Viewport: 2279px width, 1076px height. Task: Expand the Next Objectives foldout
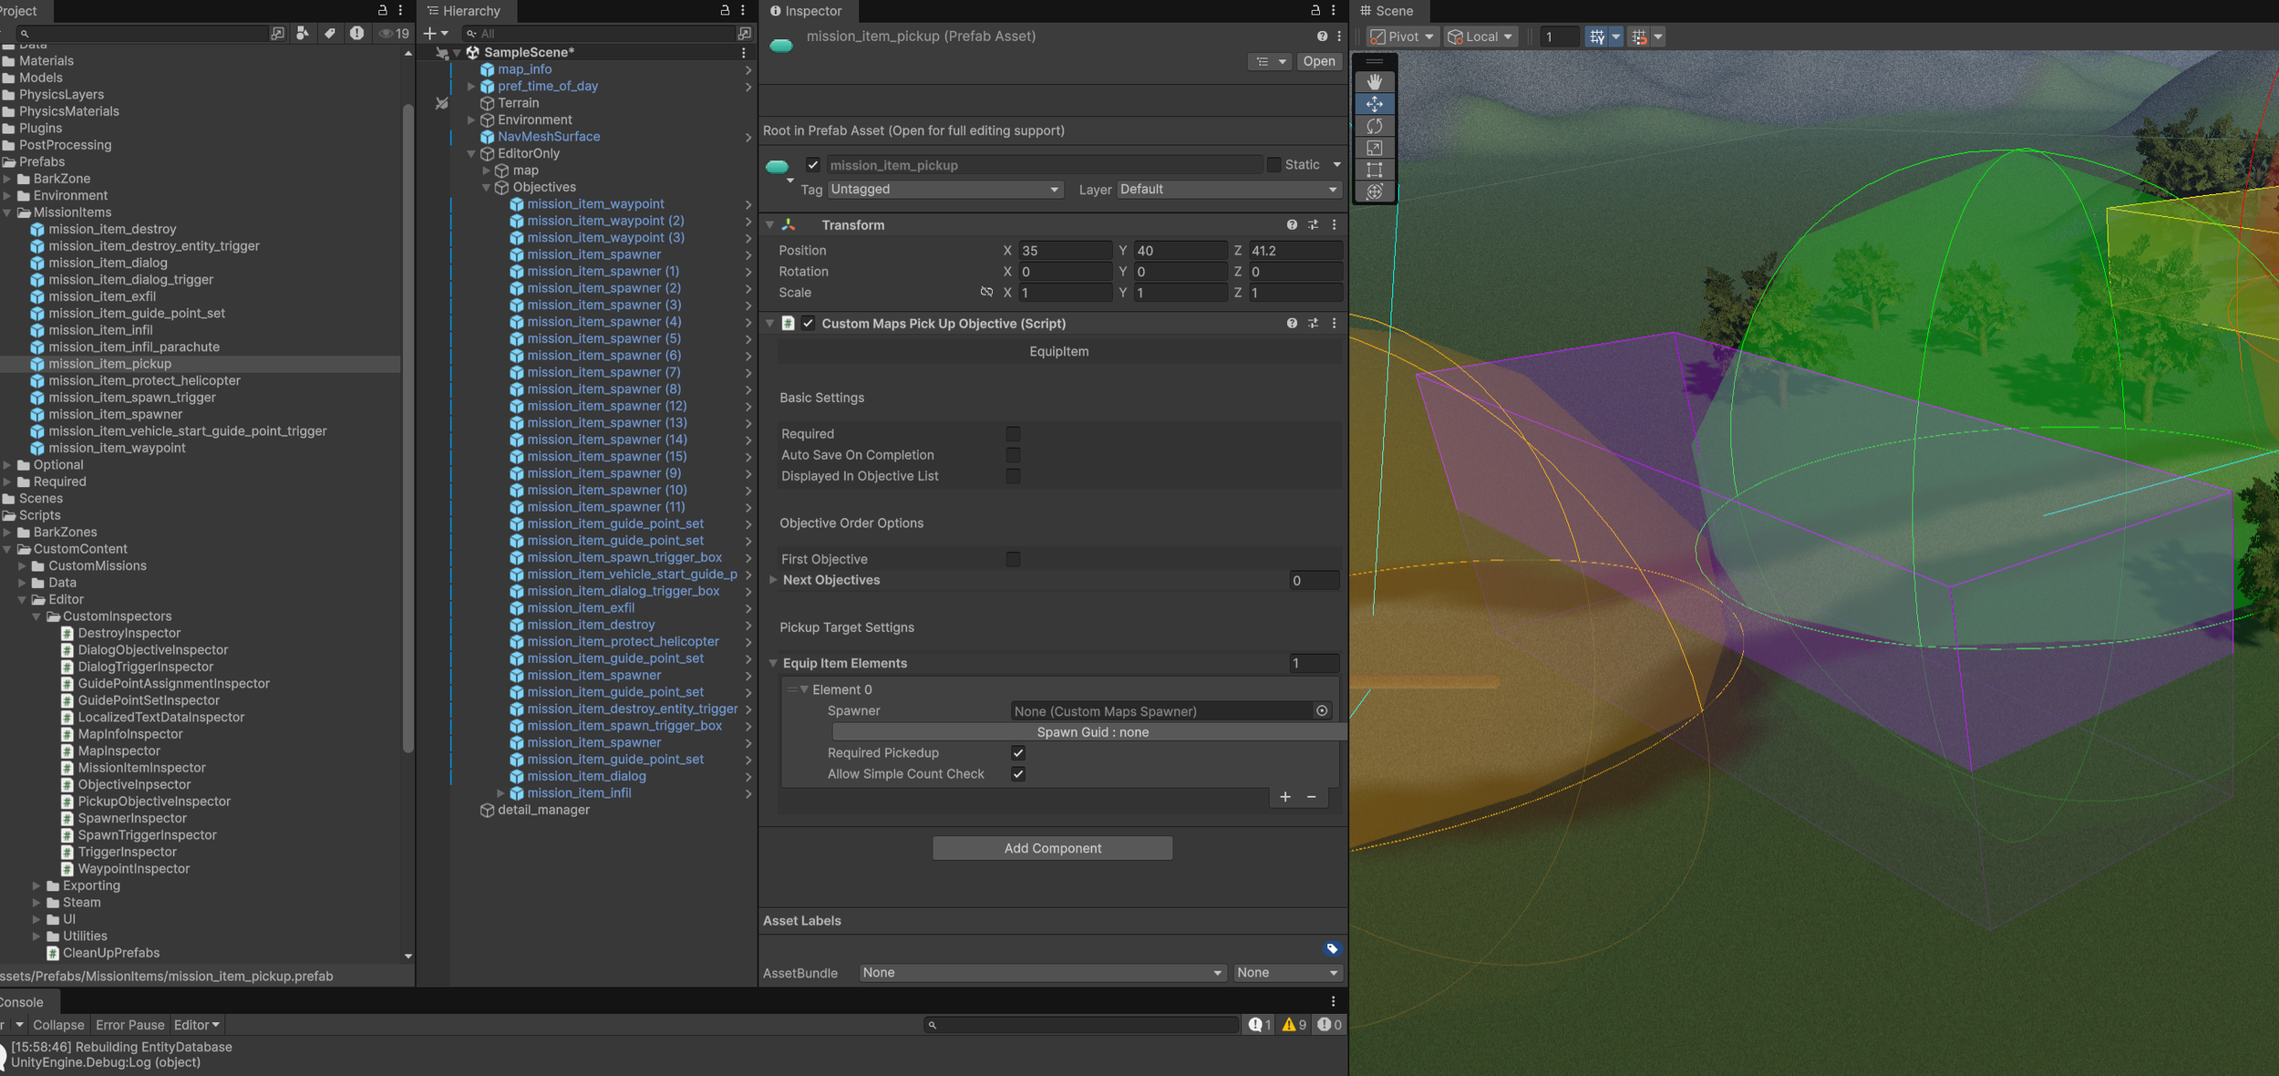coord(773,580)
